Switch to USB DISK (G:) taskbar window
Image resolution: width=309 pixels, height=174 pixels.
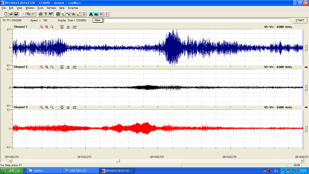pyautogui.click(x=80, y=171)
